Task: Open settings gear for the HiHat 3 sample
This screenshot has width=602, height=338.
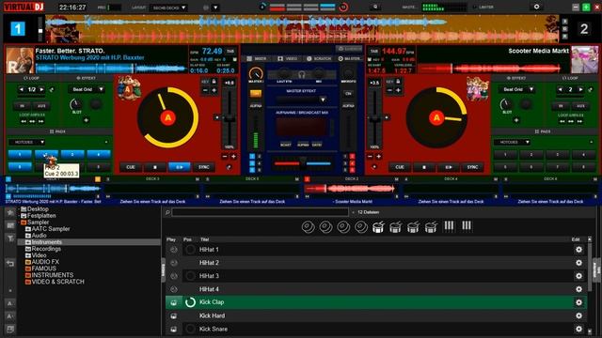Action: 578,276
